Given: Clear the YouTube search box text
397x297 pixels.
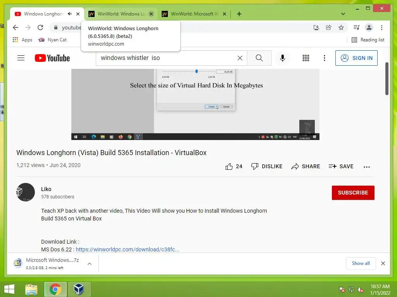Looking at the screenshot, I should tap(240, 58).
